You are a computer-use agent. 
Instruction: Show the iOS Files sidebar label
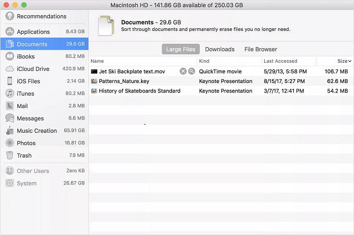tap(28, 81)
